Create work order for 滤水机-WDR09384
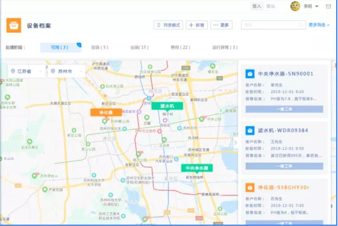Viewport: 338px width, 226px height. (x=284, y=166)
